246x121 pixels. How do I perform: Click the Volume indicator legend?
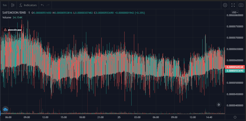coord(7,17)
